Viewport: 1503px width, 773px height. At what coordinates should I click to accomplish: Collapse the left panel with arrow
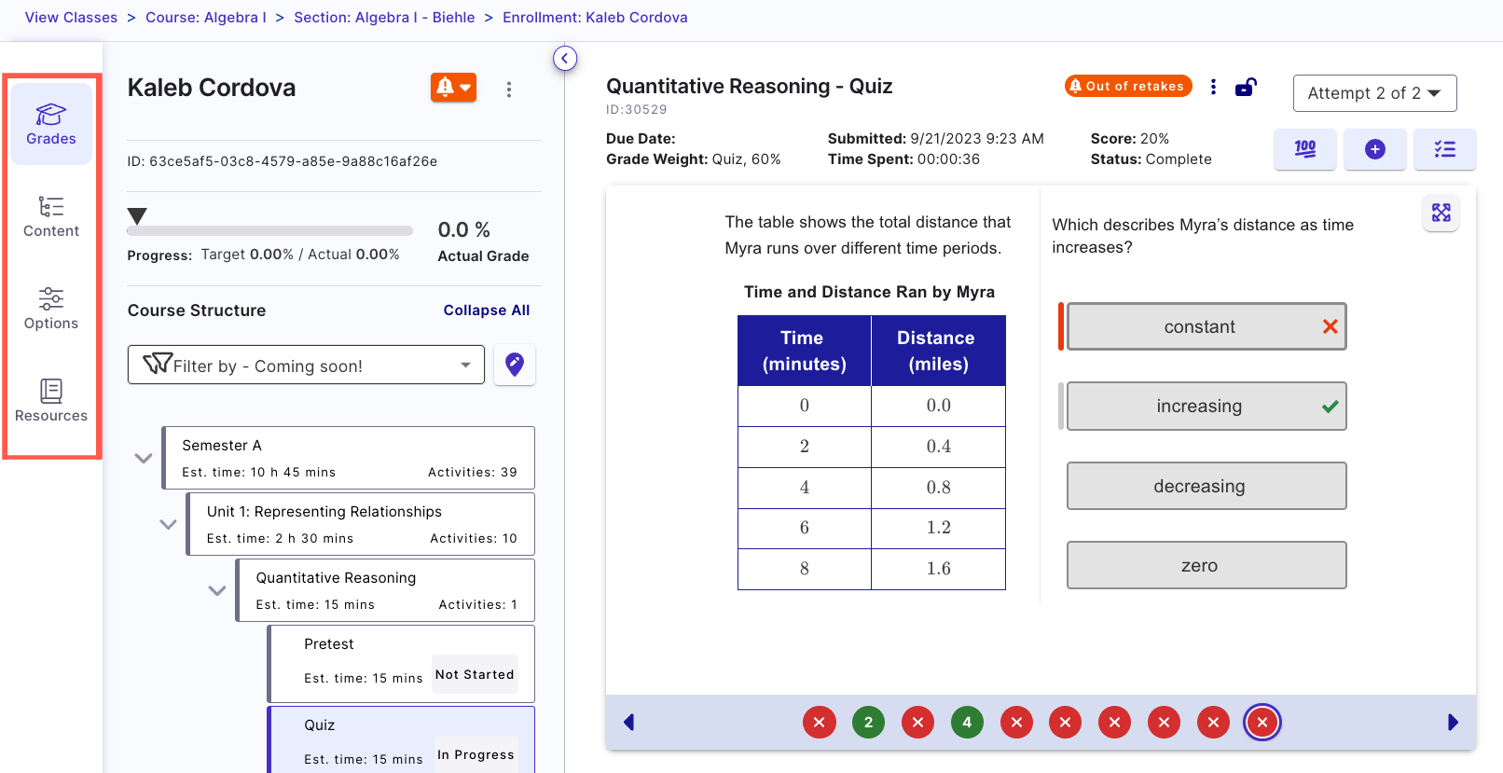point(565,59)
